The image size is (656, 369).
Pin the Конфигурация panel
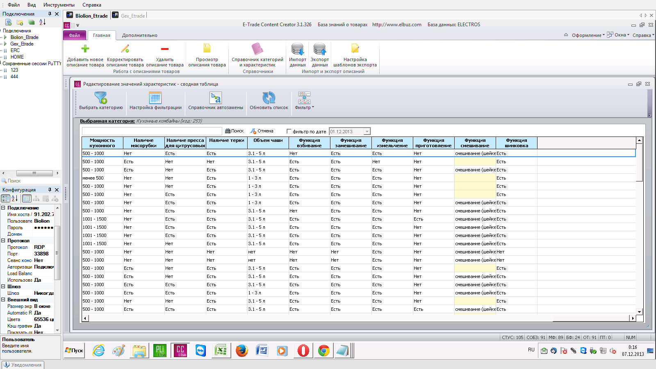(x=50, y=190)
